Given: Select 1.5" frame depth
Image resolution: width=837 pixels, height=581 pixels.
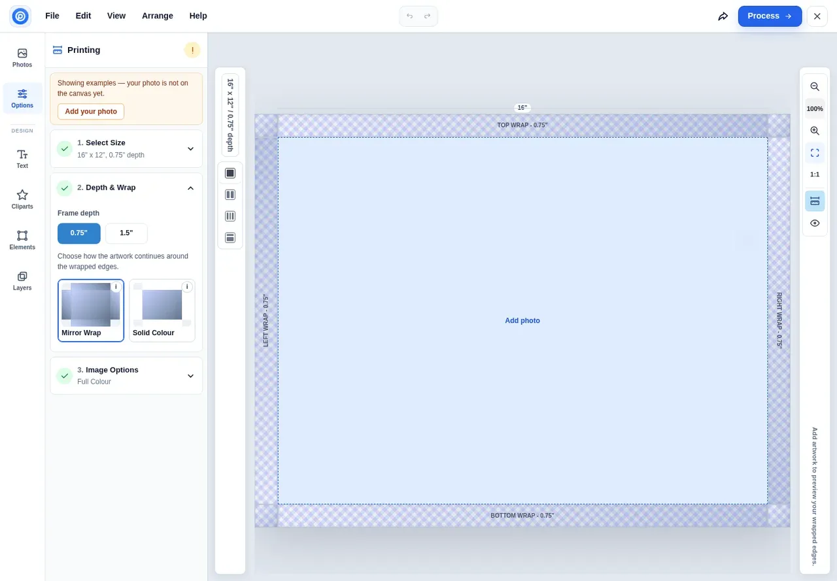Looking at the screenshot, I should pos(126,233).
